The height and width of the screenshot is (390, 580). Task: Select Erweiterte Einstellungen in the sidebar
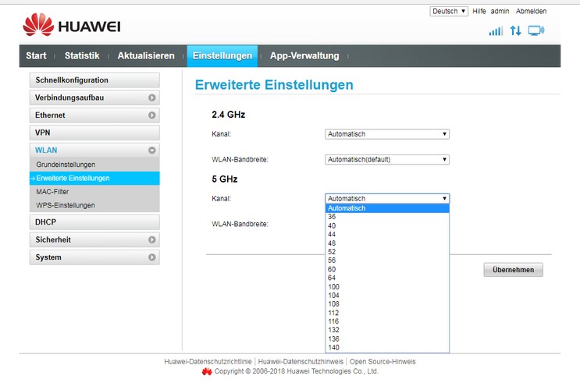click(94, 178)
